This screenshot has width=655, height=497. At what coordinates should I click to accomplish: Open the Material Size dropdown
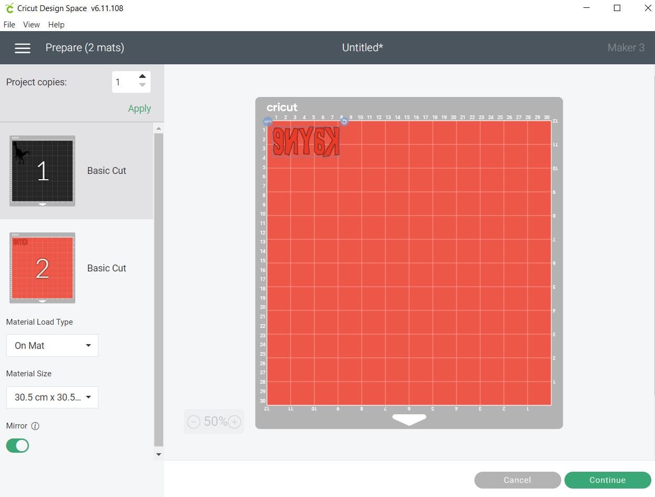(52, 397)
